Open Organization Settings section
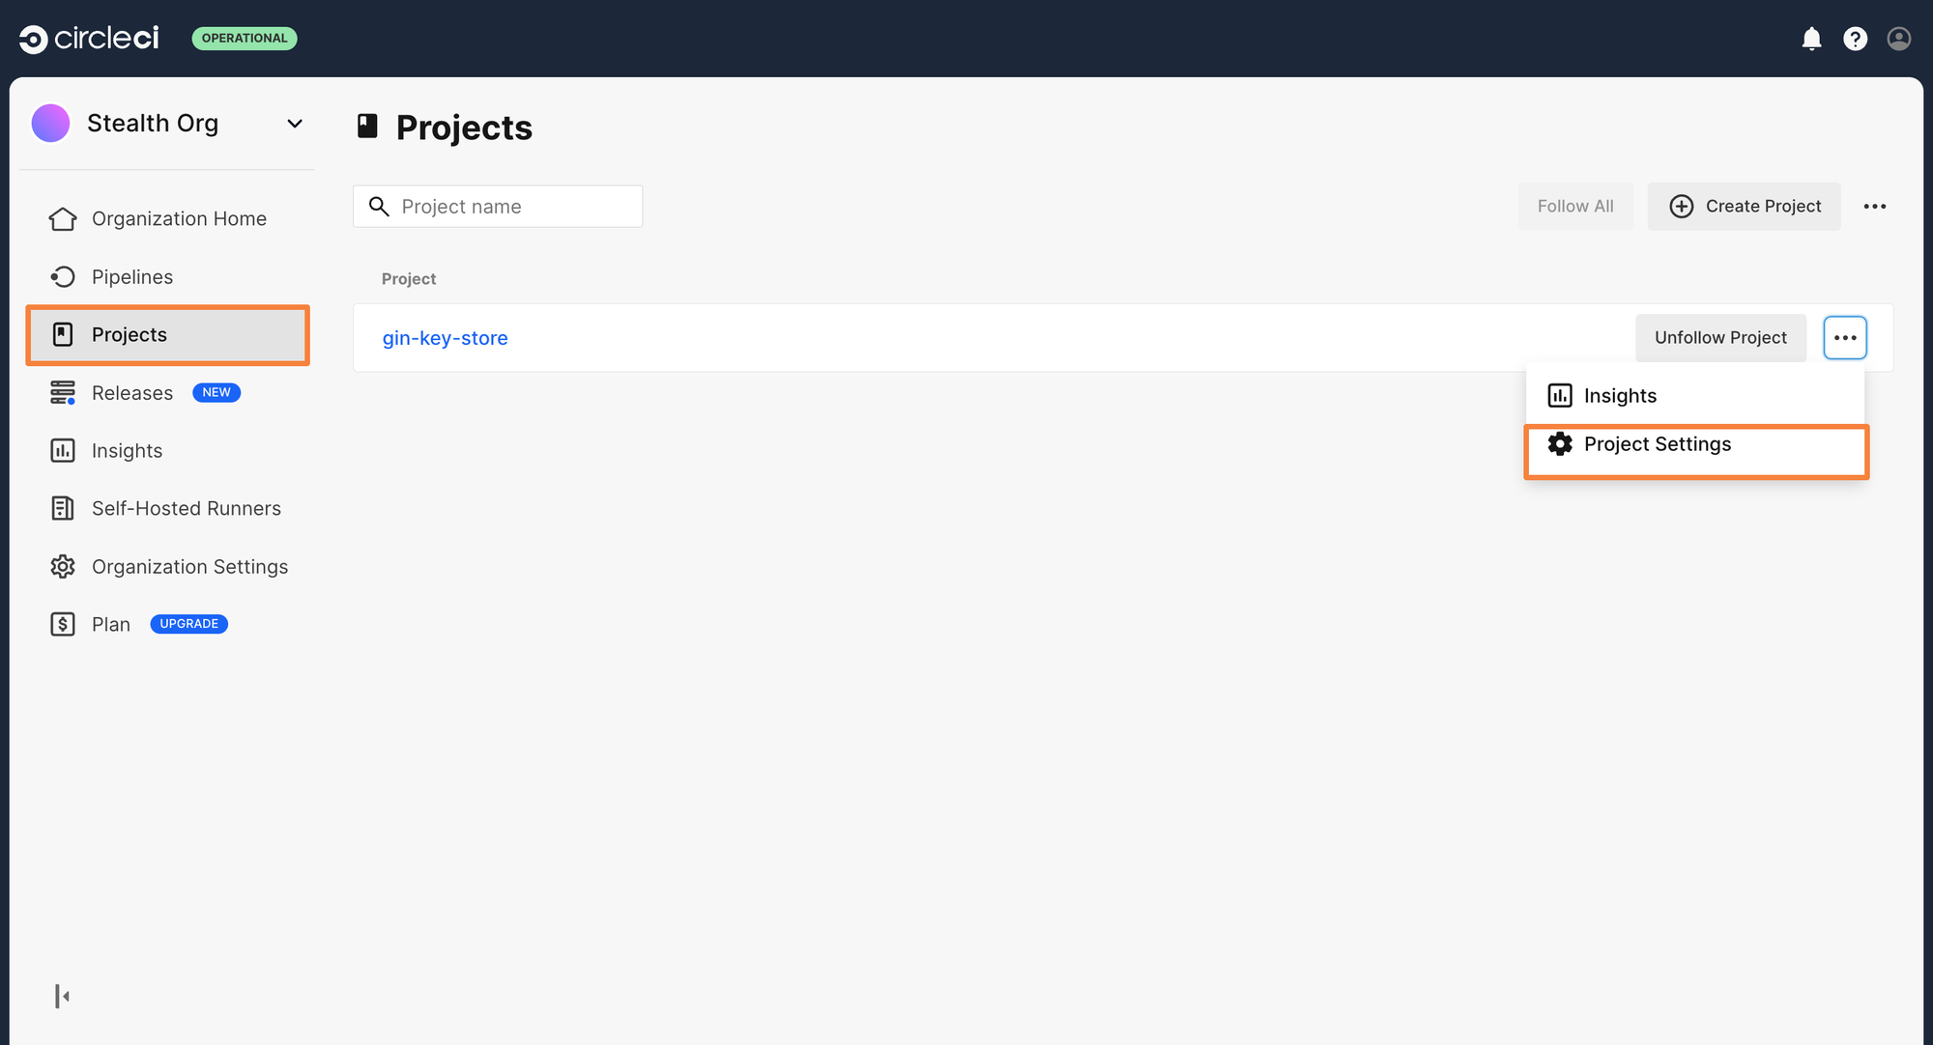The height and width of the screenshot is (1045, 1933). [189, 565]
